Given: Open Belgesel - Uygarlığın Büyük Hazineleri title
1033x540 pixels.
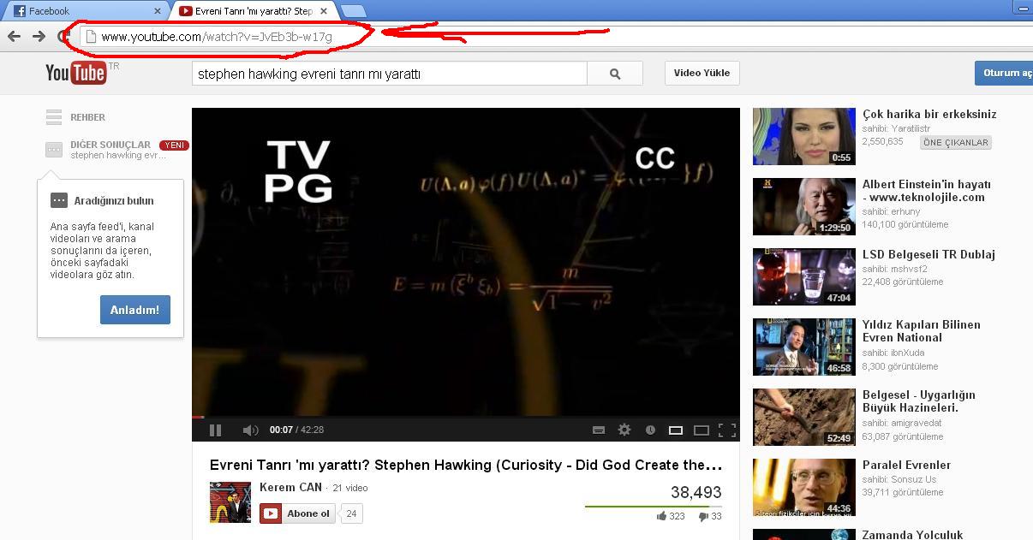Looking at the screenshot, I should [x=919, y=401].
